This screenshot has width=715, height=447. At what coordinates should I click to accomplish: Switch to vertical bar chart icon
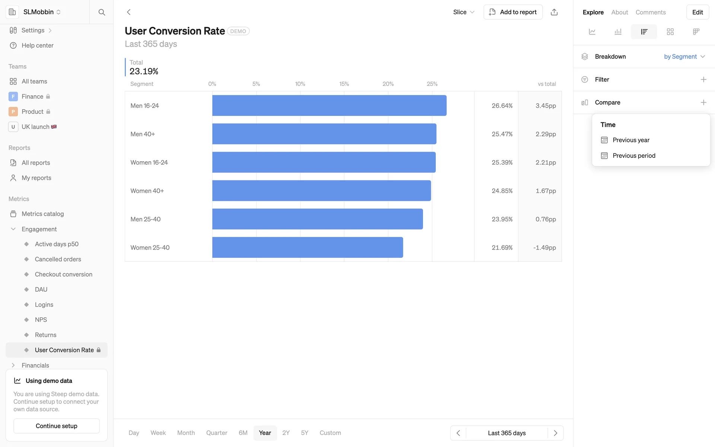pos(618,32)
